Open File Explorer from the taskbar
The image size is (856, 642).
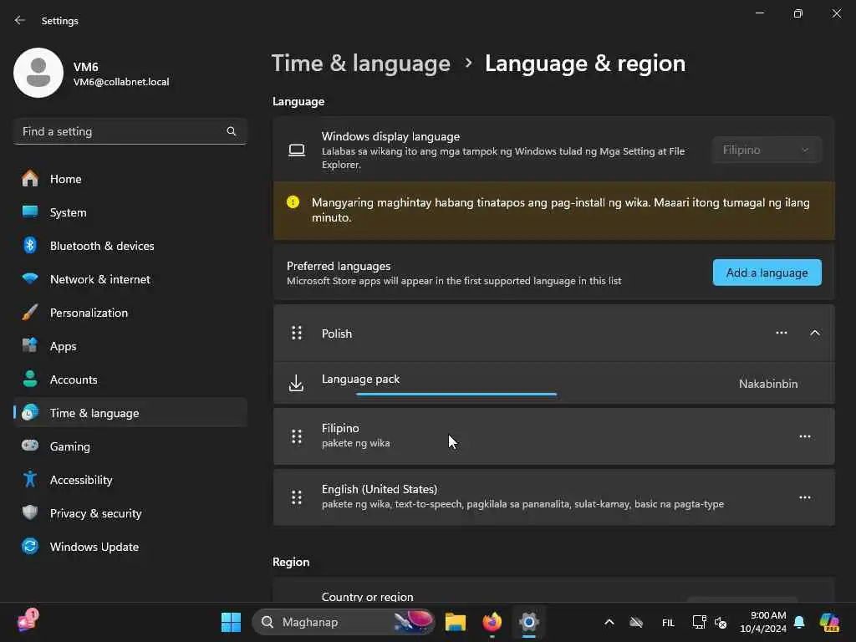(456, 622)
